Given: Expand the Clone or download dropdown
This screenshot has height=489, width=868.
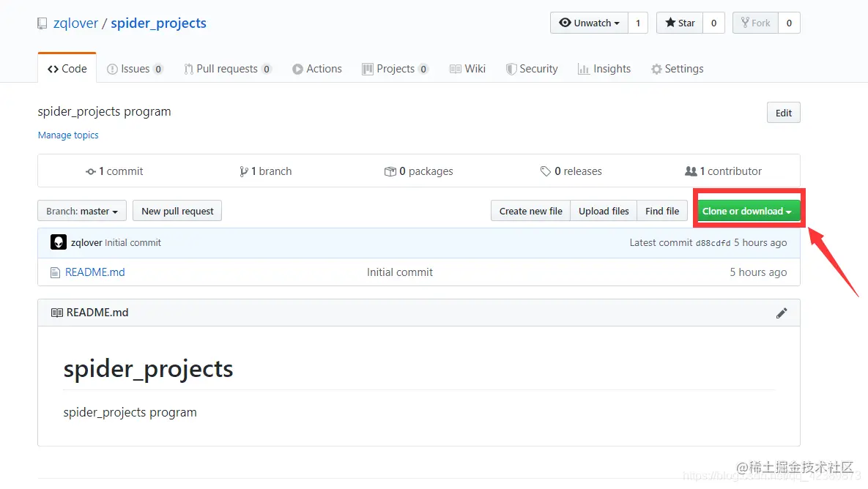Looking at the screenshot, I should pos(747,211).
